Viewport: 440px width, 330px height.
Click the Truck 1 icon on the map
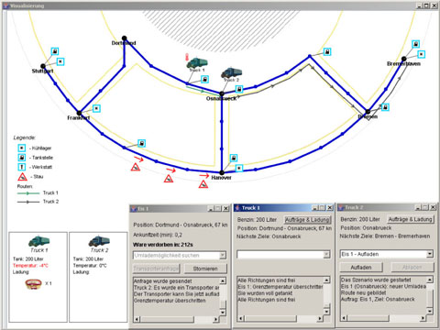pyautogui.click(x=197, y=62)
